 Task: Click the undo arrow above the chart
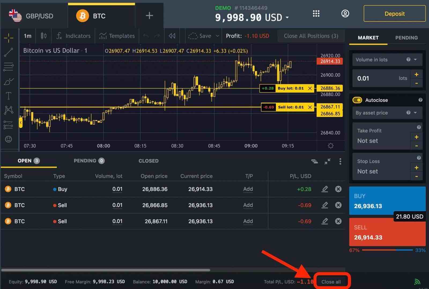[145, 36]
